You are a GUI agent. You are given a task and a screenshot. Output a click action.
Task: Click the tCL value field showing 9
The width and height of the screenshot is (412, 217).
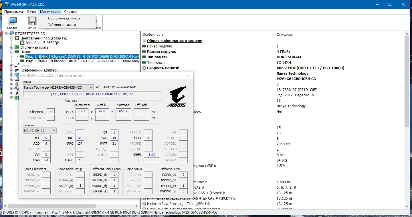pyautogui.click(x=46, y=138)
